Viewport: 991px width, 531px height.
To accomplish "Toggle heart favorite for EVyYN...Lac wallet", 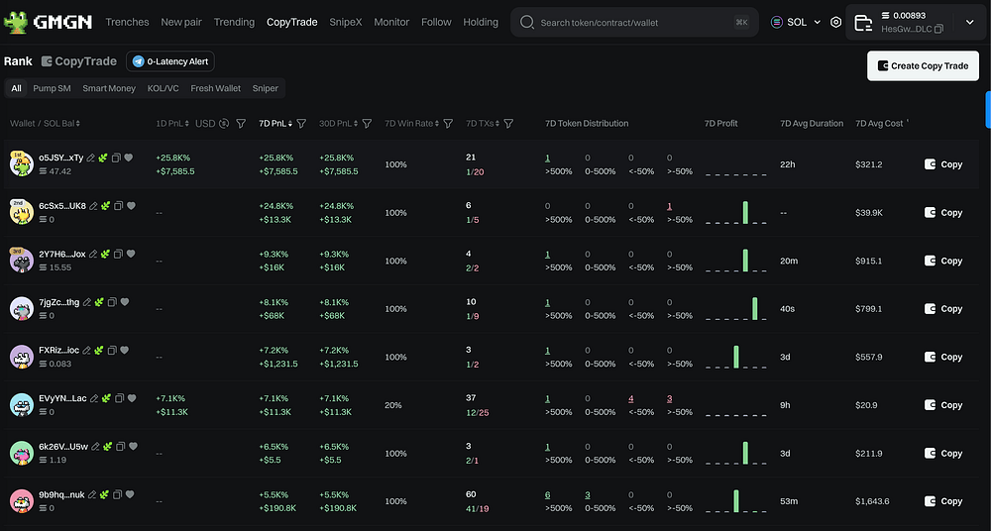I will click(132, 398).
